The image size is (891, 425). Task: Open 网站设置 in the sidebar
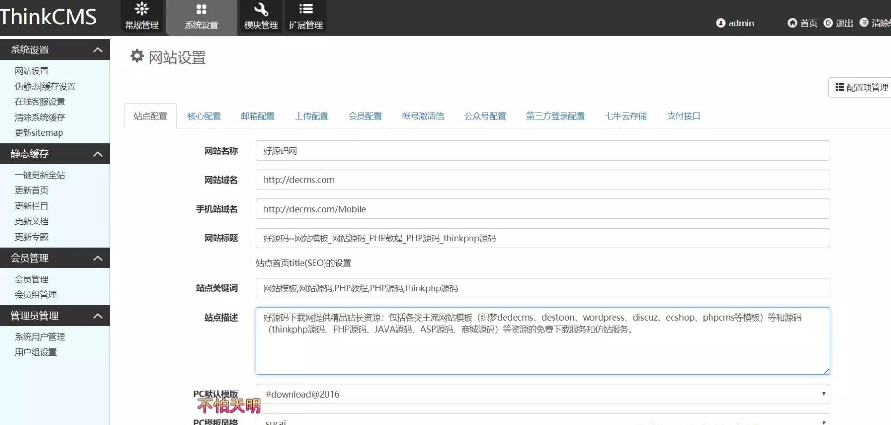click(x=32, y=71)
